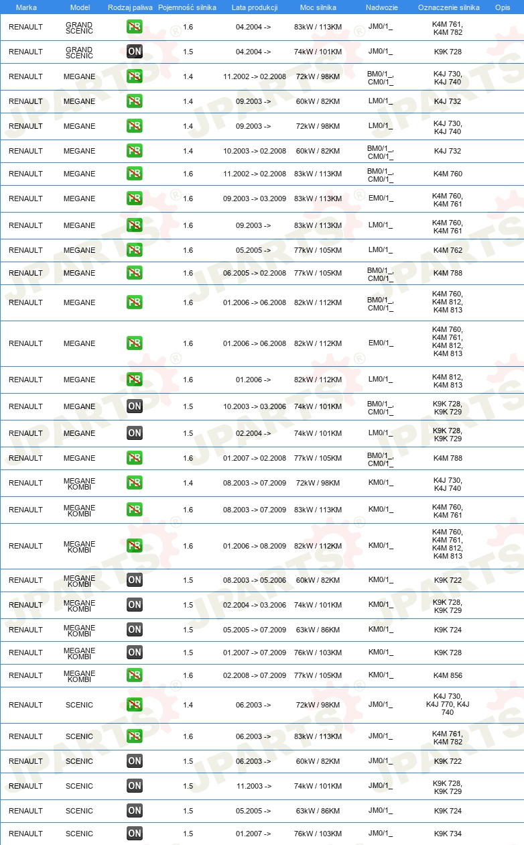Viewport: 524px width, 845px height.
Task: Click PB icon for Megane 01.2007->02.2008 row
Action: click(x=134, y=458)
